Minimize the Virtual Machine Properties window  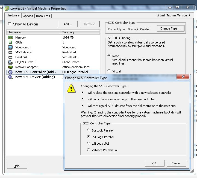(x=170, y=7)
